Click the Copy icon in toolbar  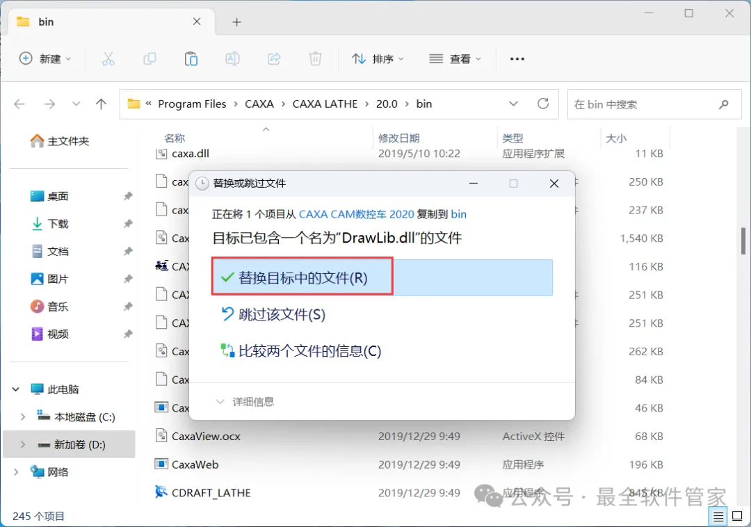pyautogui.click(x=150, y=59)
